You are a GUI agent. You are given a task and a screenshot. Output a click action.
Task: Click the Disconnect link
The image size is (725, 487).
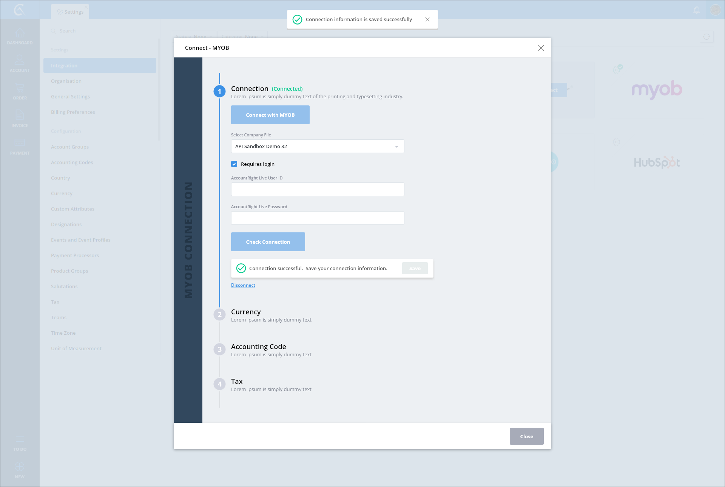[243, 285]
